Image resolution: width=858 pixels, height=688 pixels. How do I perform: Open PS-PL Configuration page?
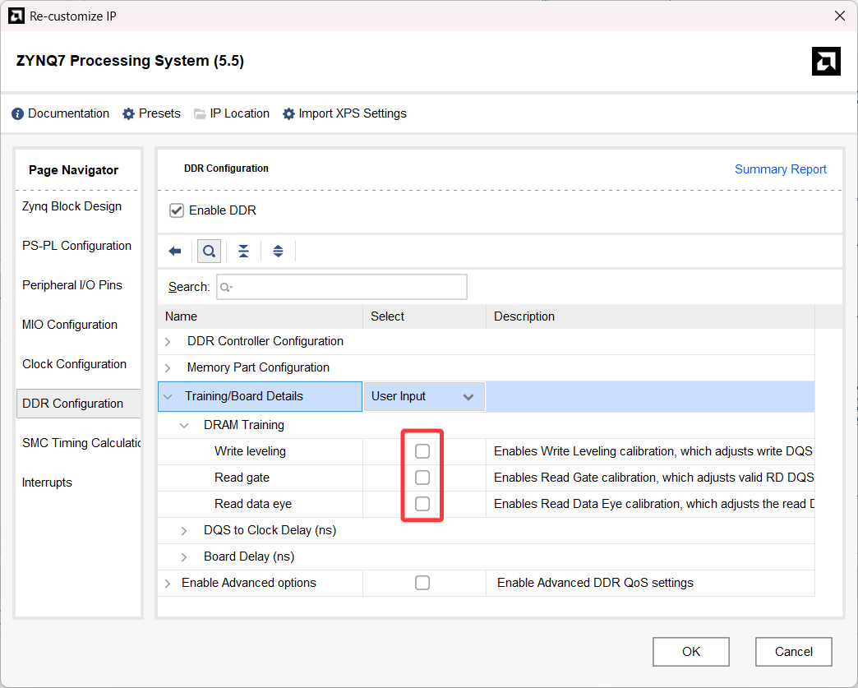76,246
